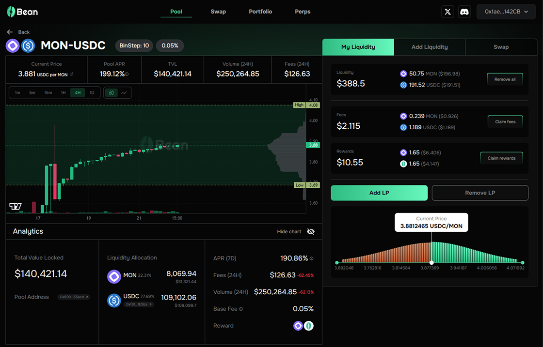Select the 15m chart interval
The width and height of the screenshot is (543, 347).
pyautogui.click(x=48, y=92)
